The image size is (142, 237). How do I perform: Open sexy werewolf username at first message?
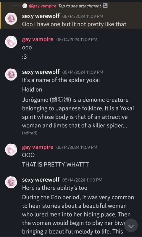41,16
